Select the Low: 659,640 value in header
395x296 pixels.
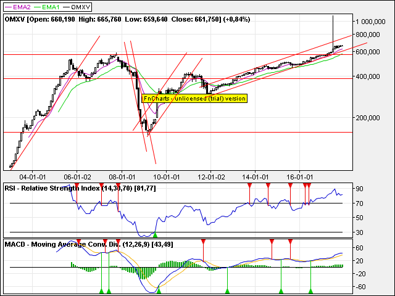[146, 19]
